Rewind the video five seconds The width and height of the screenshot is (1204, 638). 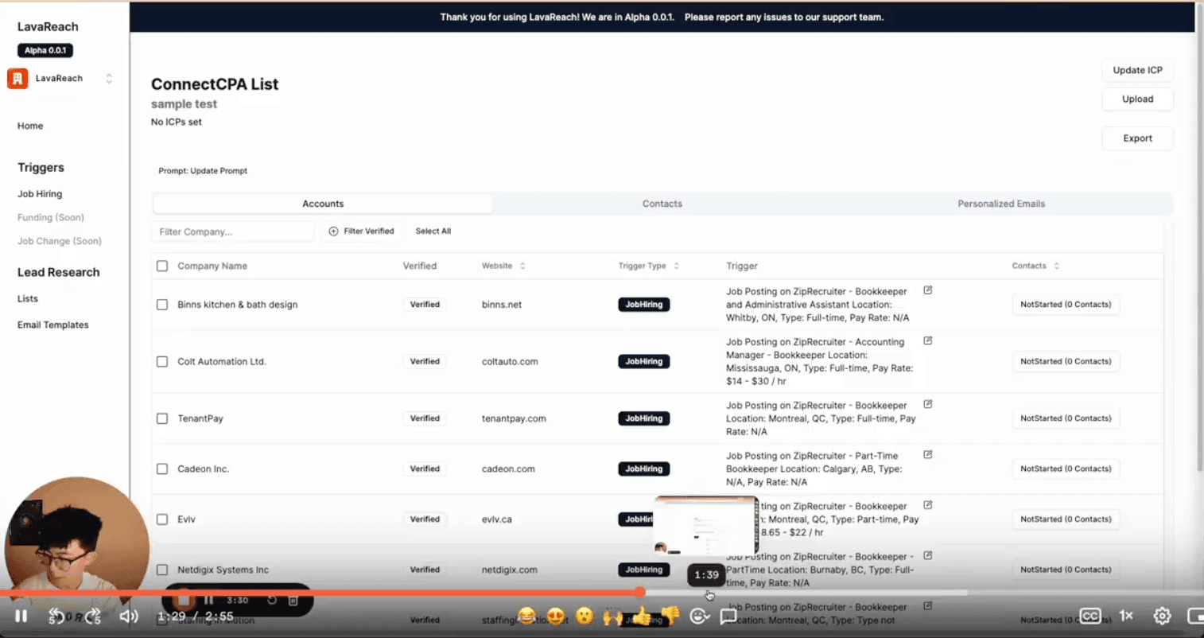point(56,616)
